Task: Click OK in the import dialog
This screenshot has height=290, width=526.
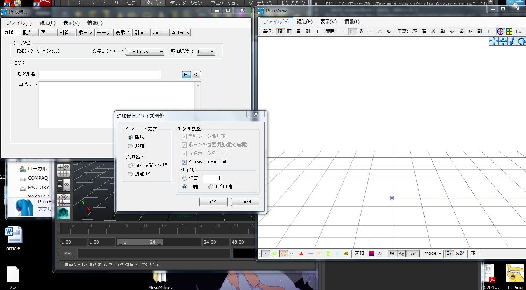Action: click(213, 202)
